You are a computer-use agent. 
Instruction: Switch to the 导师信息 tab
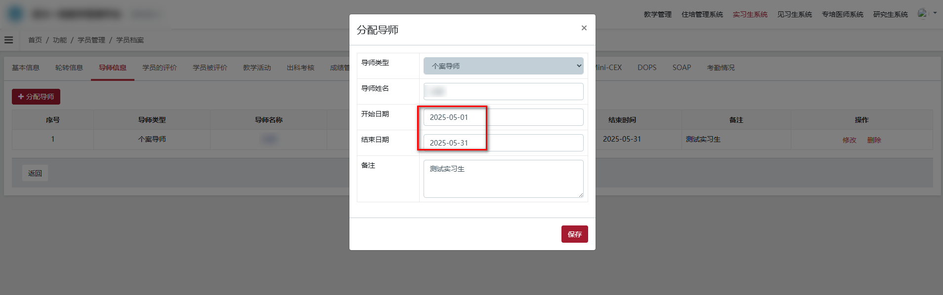pos(113,68)
